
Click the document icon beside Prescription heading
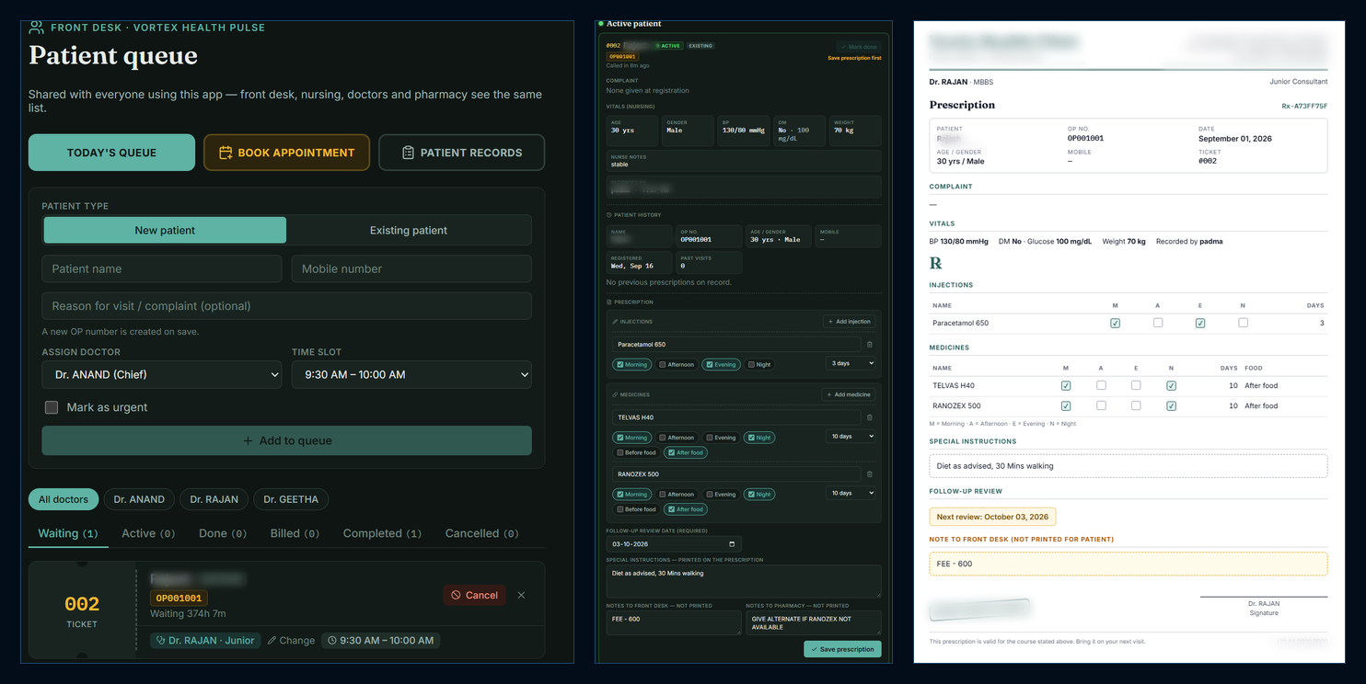[x=609, y=302]
